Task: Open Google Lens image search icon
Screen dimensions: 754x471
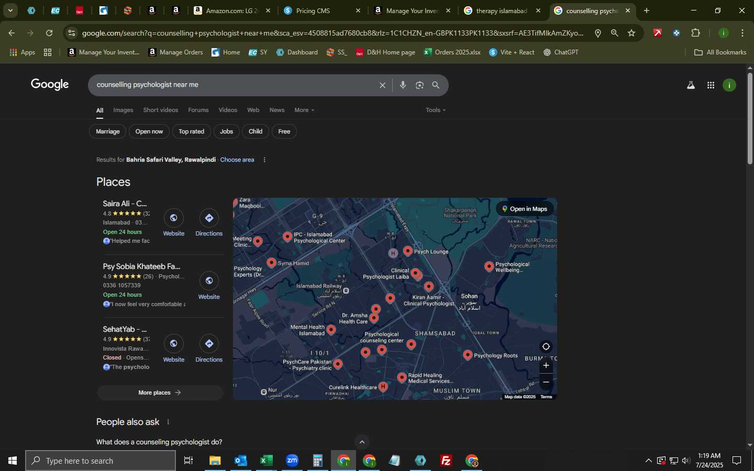Action: point(419,85)
